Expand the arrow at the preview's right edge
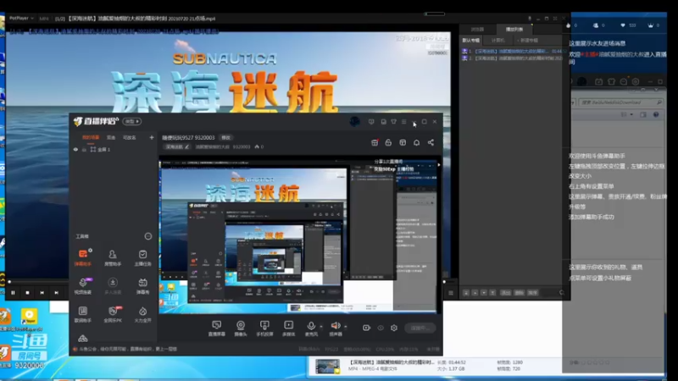 coord(439,165)
